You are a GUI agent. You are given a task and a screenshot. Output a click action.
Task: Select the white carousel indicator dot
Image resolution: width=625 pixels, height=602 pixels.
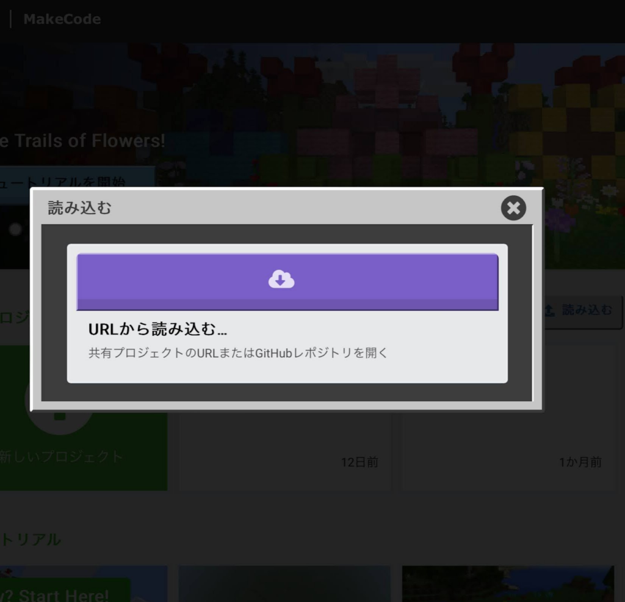click(16, 229)
